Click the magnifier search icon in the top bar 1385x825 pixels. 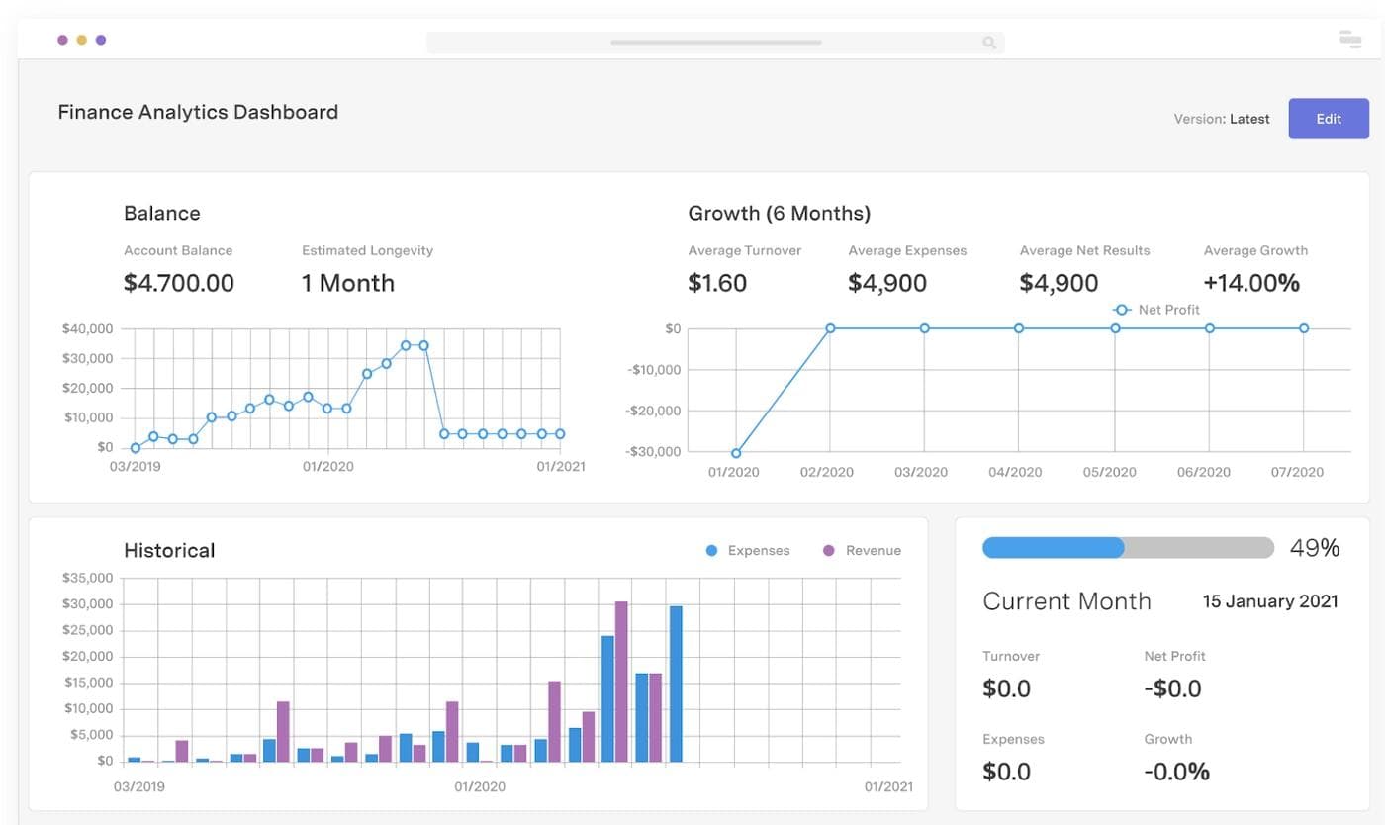(x=988, y=43)
